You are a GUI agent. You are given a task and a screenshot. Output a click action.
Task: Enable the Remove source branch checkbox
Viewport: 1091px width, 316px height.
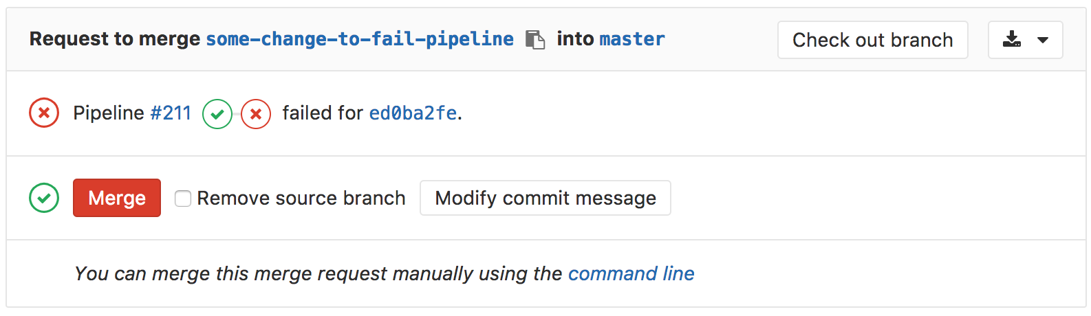(183, 199)
